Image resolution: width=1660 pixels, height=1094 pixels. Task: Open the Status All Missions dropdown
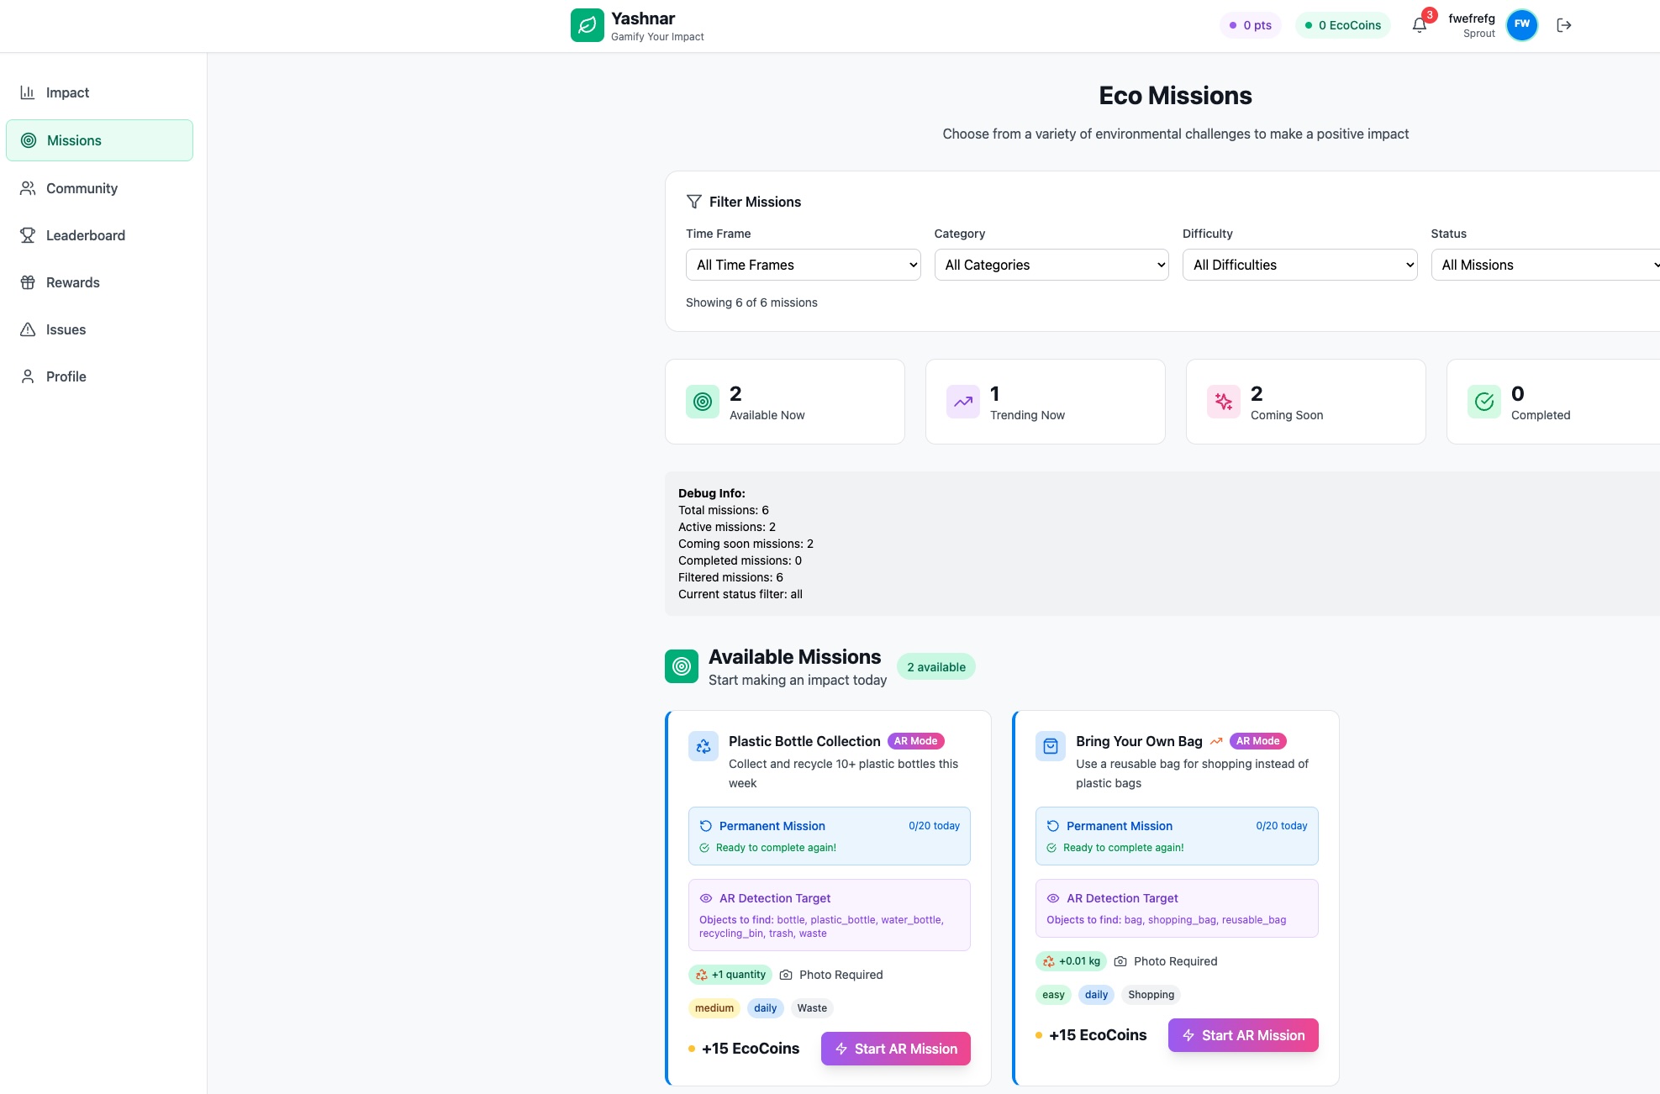[x=1547, y=265]
